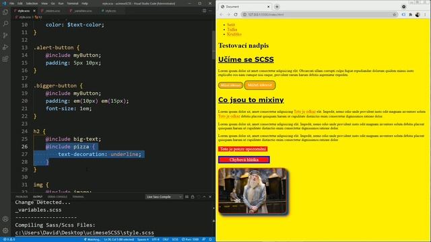This screenshot has height=242, width=431.
Task: Click the smaller orange alert button on the page
Action: (230, 85)
